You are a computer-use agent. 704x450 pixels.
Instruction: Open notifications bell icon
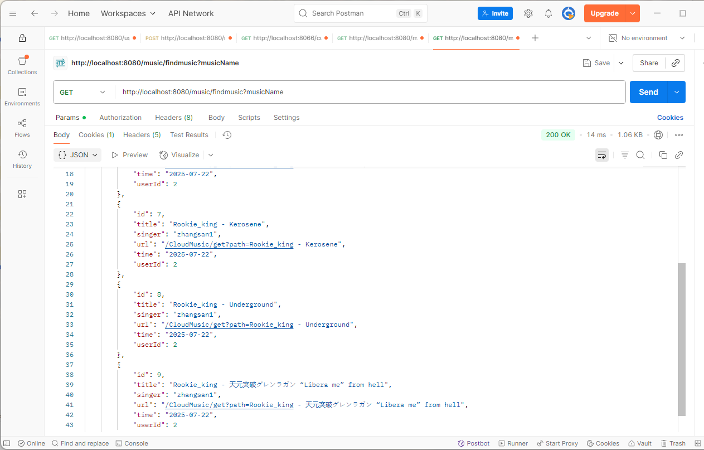click(548, 13)
